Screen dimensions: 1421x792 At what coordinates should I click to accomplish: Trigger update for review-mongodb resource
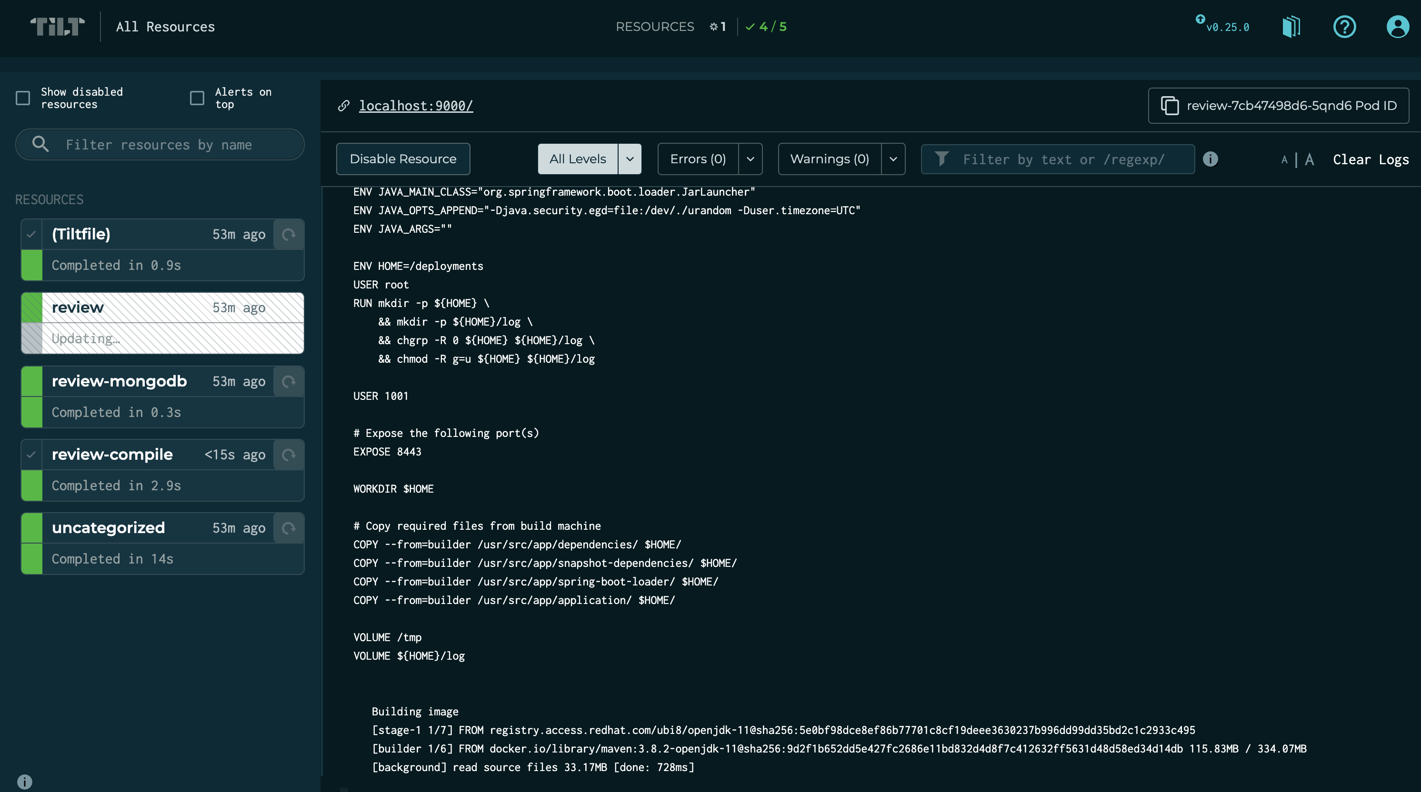pos(289,382)
